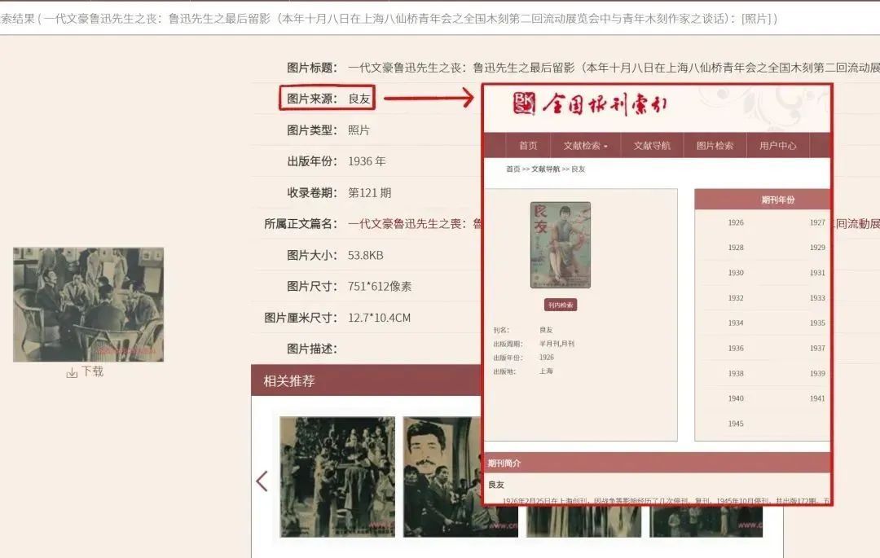
Task: Open the 良友 magazine cover image
Action: pos(560,245)
